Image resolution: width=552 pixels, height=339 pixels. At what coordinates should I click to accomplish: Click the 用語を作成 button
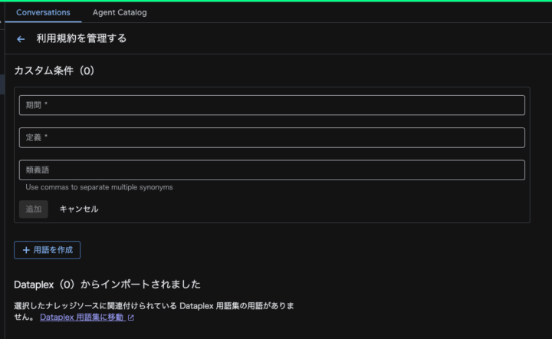coord(47,250)
